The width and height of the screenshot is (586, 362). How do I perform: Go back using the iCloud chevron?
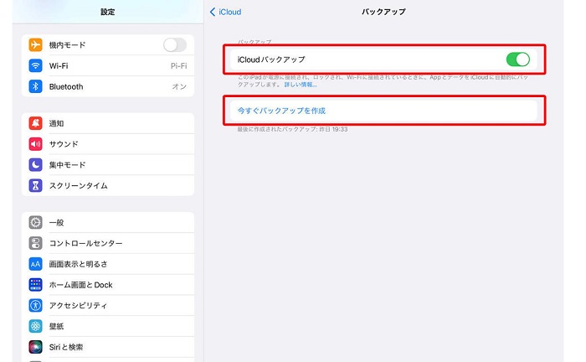point(213,12)
